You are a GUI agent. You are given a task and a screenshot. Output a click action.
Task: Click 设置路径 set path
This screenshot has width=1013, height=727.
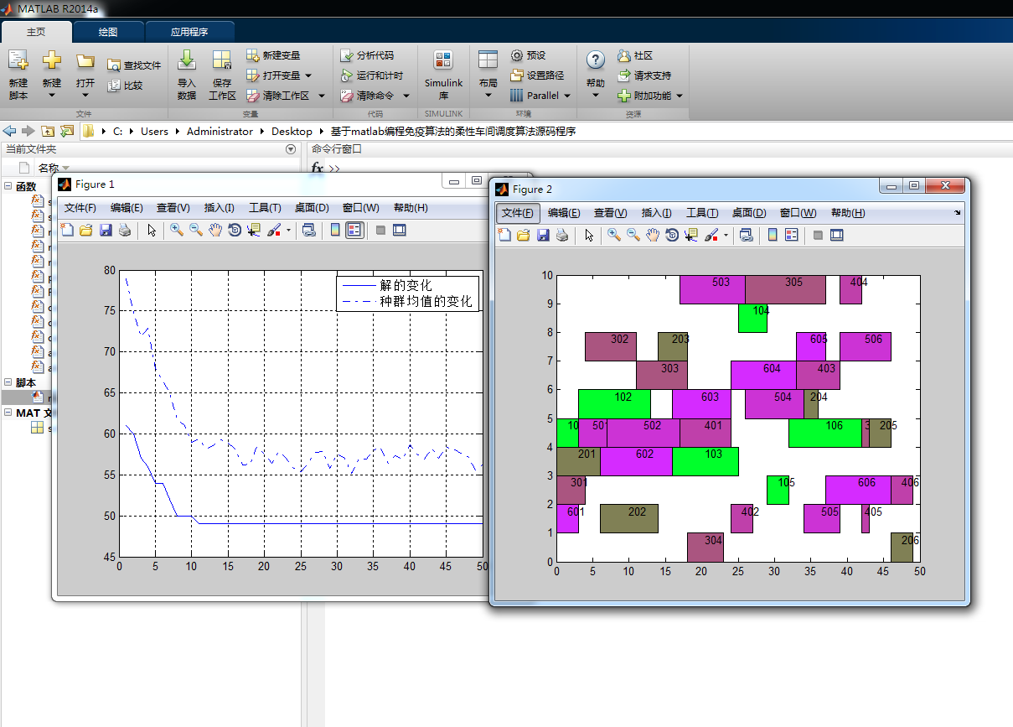point(537,75)
